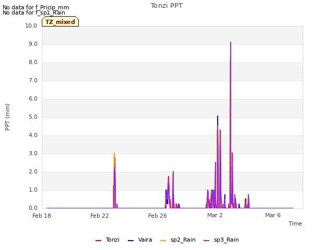The width and height of the screenshot is (334, 250).
Task: Click the 4.0 y-axis tick label
Action: (33, 135)
